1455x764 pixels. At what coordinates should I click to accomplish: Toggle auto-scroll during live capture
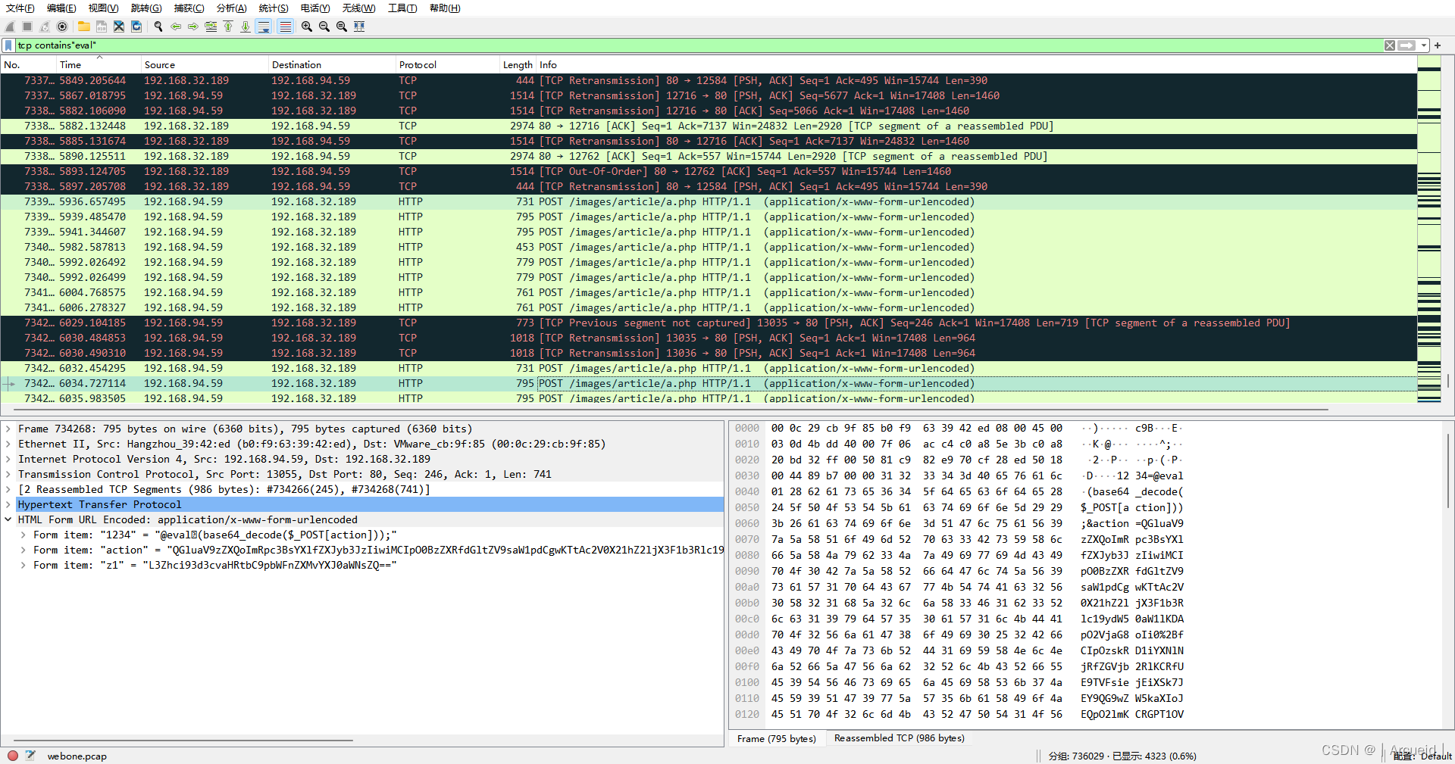(264, 27)
